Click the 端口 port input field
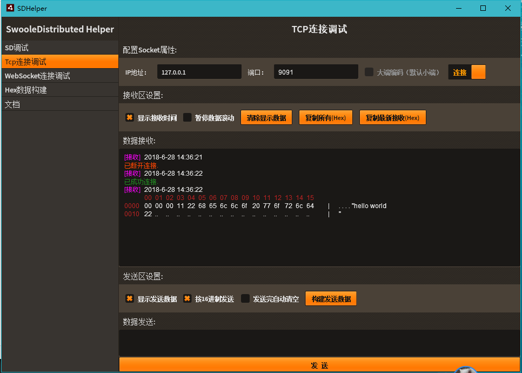 (316, 72)
